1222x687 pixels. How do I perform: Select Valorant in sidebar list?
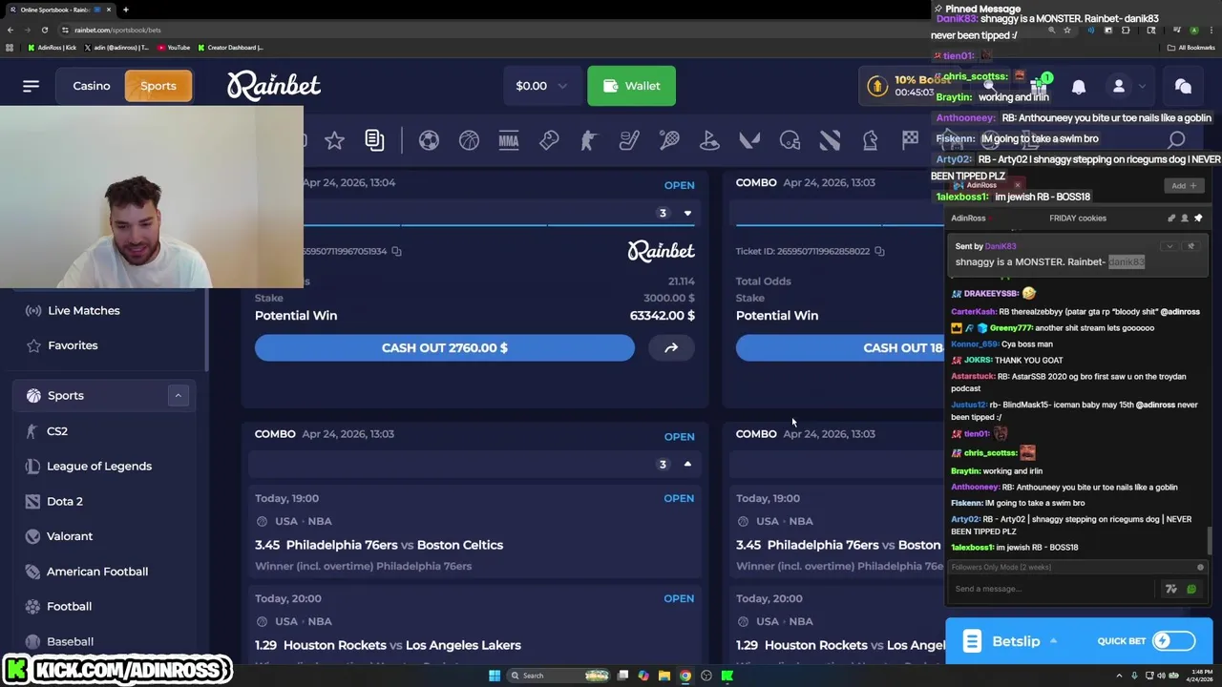70,536
